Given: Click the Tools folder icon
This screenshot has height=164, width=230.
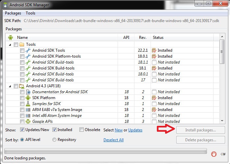Looking at the screenshot, I should click(22, 44).
